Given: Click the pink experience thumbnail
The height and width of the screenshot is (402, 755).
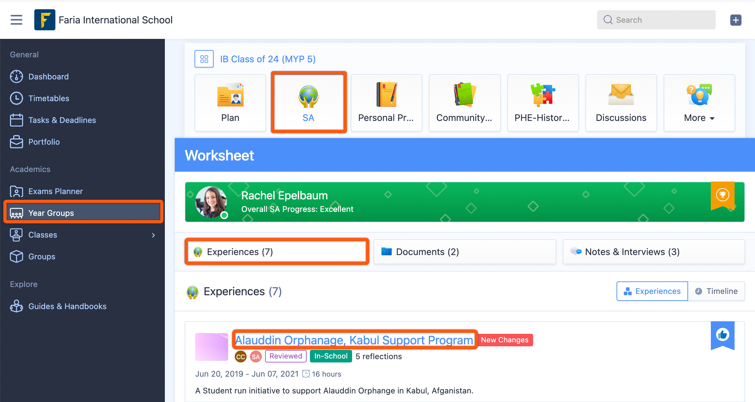Looking at the screenshot, I should [x=212, y=347].
